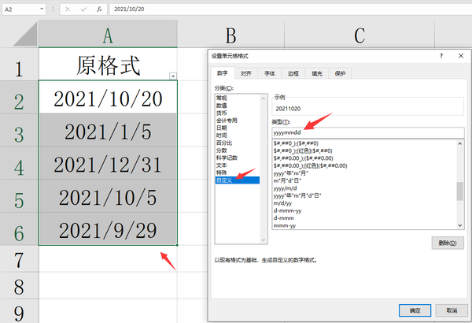Choose format mmm-yy
Viewport: 472px width, 323px height.
[x=364, y=225]
